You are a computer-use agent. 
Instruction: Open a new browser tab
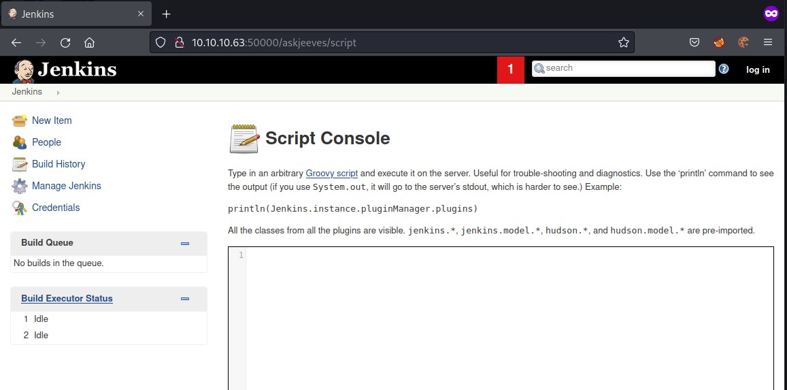coord(166,14)
